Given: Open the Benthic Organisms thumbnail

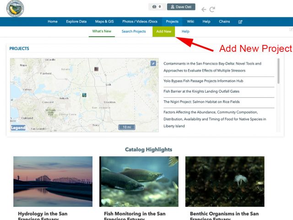Looking at the screenshot, I should point(225,181).
